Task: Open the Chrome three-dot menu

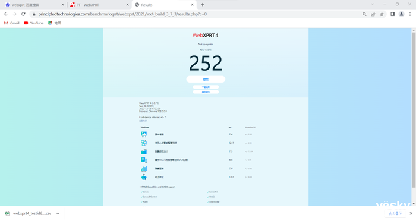Action: (410, 14)
